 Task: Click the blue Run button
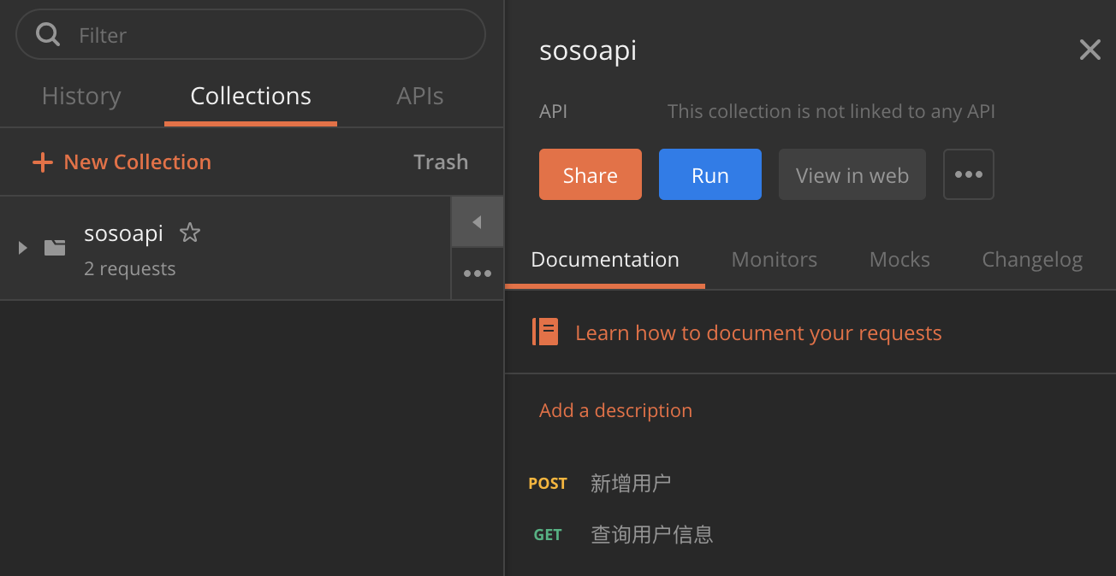click(710, 174)
